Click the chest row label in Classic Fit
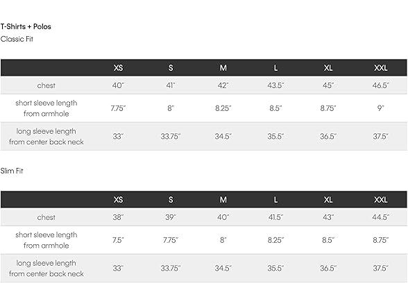The width and height of the screenshot is (408, 306). [46, 85]
